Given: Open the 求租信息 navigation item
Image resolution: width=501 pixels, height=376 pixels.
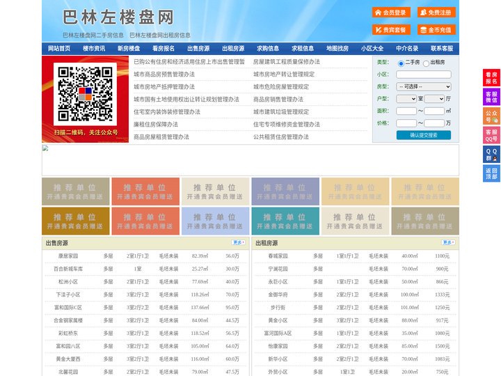Looking at the screenshot, I should pyautogui.click(x=303, y=49).
